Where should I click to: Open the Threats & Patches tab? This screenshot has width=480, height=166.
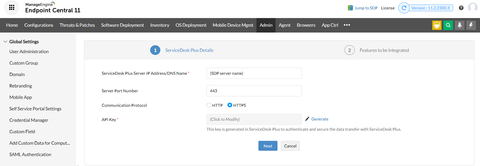coord(77,25)
